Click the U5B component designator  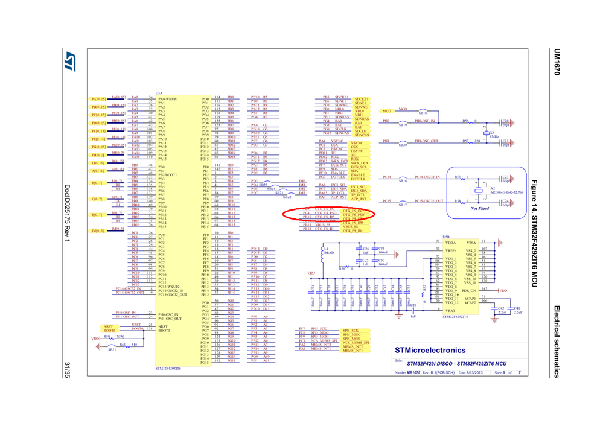tap(445, 237)
